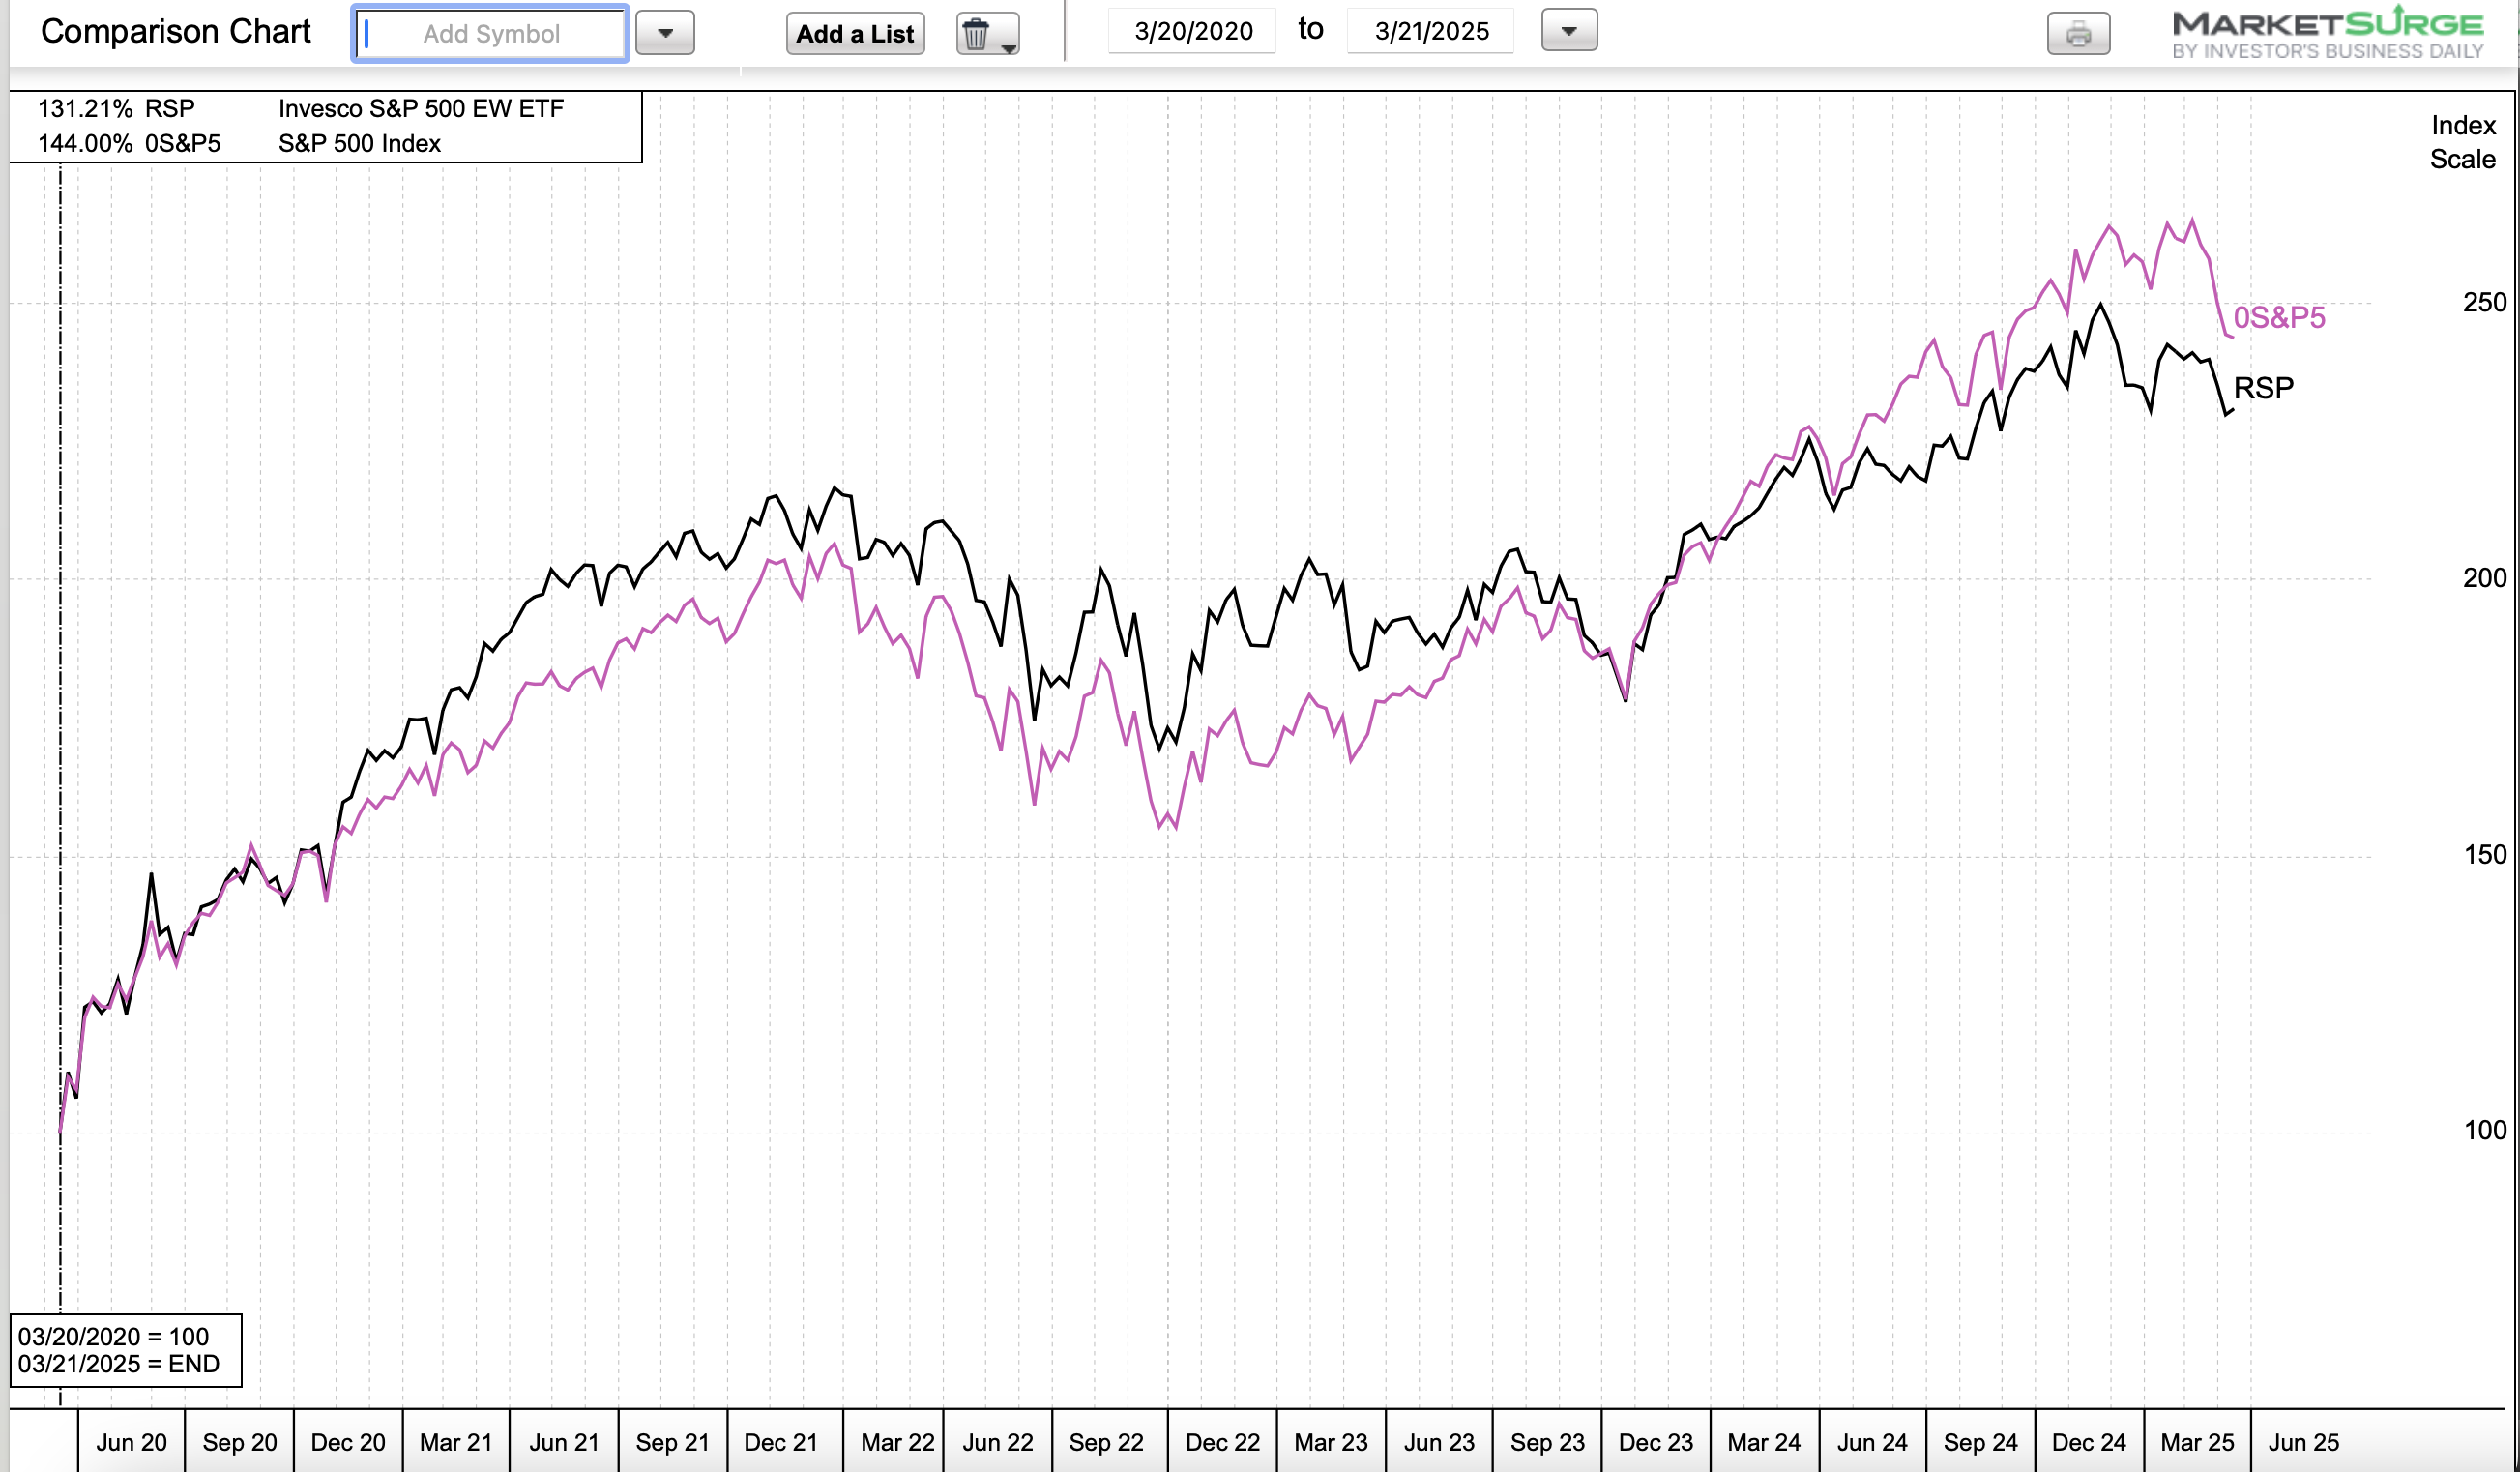Click the Jun 25 axis label

tap(2304, 1442)
